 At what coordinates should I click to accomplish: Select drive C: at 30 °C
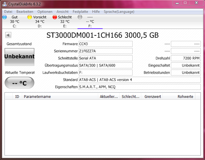[14, 21]
